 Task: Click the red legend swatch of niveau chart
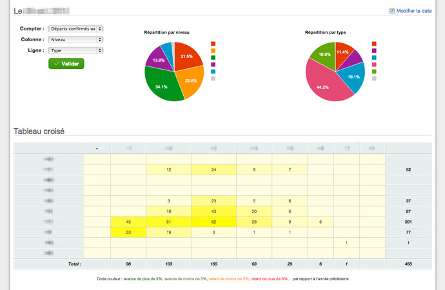pyautogui.click(x=213, y=44)
